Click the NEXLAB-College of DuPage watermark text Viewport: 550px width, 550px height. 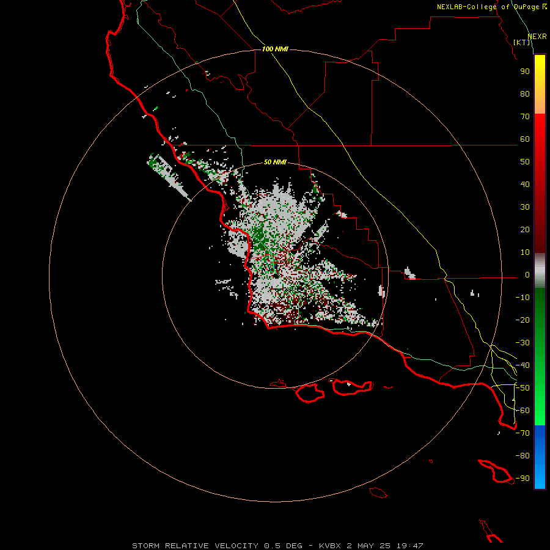coord(492,7)
